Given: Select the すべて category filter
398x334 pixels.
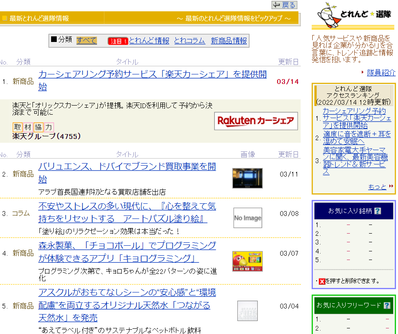Looking at the screenshot, I should coord(87,40).
